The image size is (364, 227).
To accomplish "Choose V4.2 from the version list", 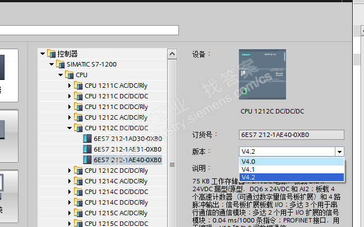I will point(292,177).
